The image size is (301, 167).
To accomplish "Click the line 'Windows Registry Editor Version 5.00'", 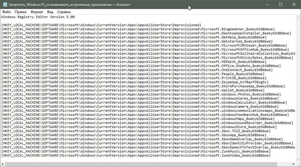I will [38, 17].
